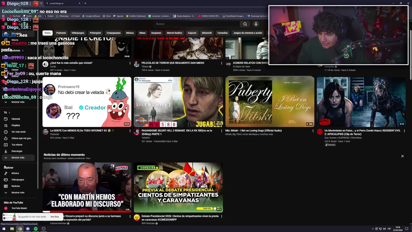Image resolution: width=412 pixels, height=232 pixels.
Task: Select the Capcom filter chip
Action: 192,33
